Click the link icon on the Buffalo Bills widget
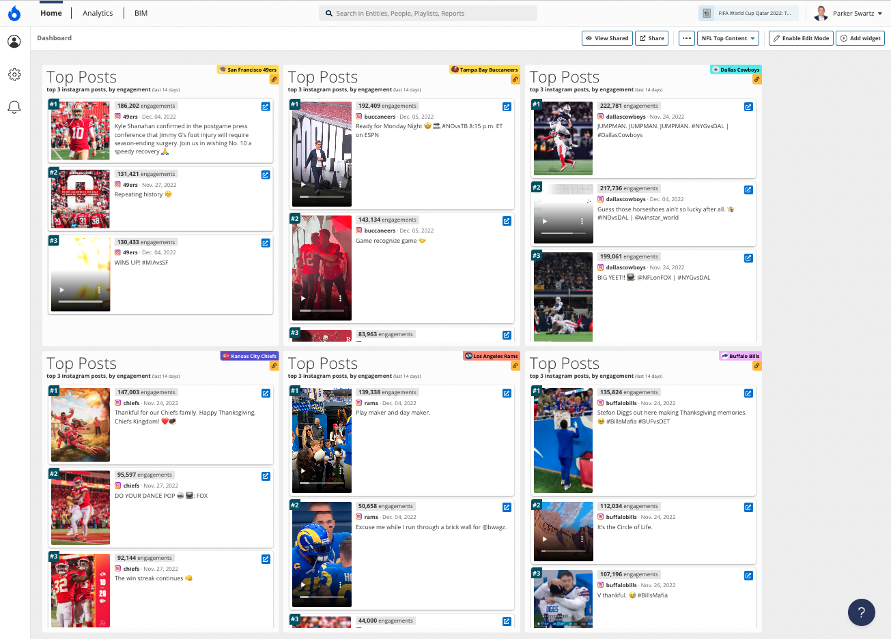The image size is (891, 639). [x=757, y=366]
